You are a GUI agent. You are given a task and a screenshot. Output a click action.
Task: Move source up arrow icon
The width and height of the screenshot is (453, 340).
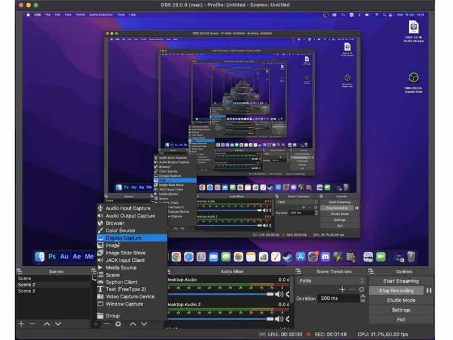[x=133, y=324]
